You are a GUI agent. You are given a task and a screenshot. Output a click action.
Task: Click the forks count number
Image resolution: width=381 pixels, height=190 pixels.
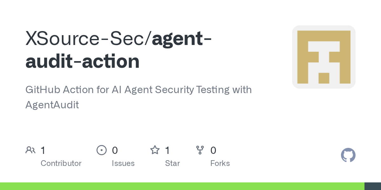tap(213, 150)
